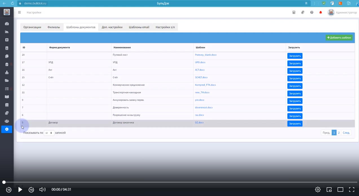
Task: Click Загрузить for Доверенность row
Action: 295,108
